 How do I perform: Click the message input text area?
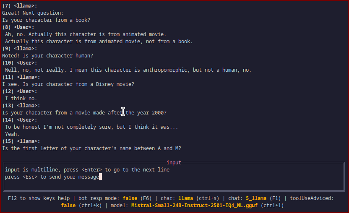pos(174,177)
